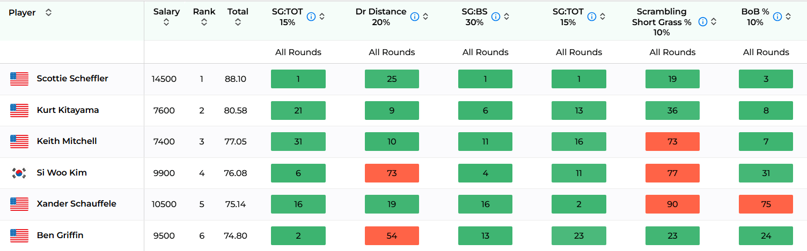Click Si Woo Kim's South Korea flag
This screenshot has height=251, width=807.
19,173
